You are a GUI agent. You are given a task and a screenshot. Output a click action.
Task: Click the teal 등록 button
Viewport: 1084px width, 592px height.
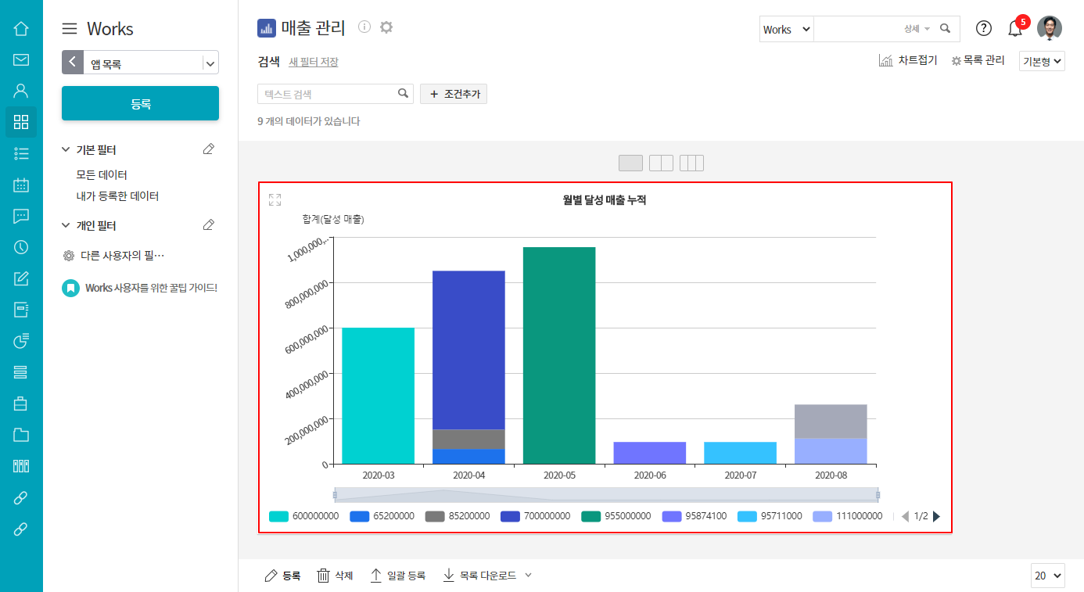pyautogui.click(x=140, y=103)
